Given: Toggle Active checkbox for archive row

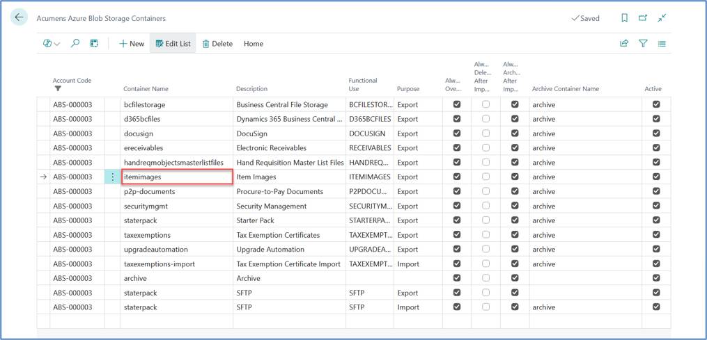Looking at the screenshot, I should [656, 278].
